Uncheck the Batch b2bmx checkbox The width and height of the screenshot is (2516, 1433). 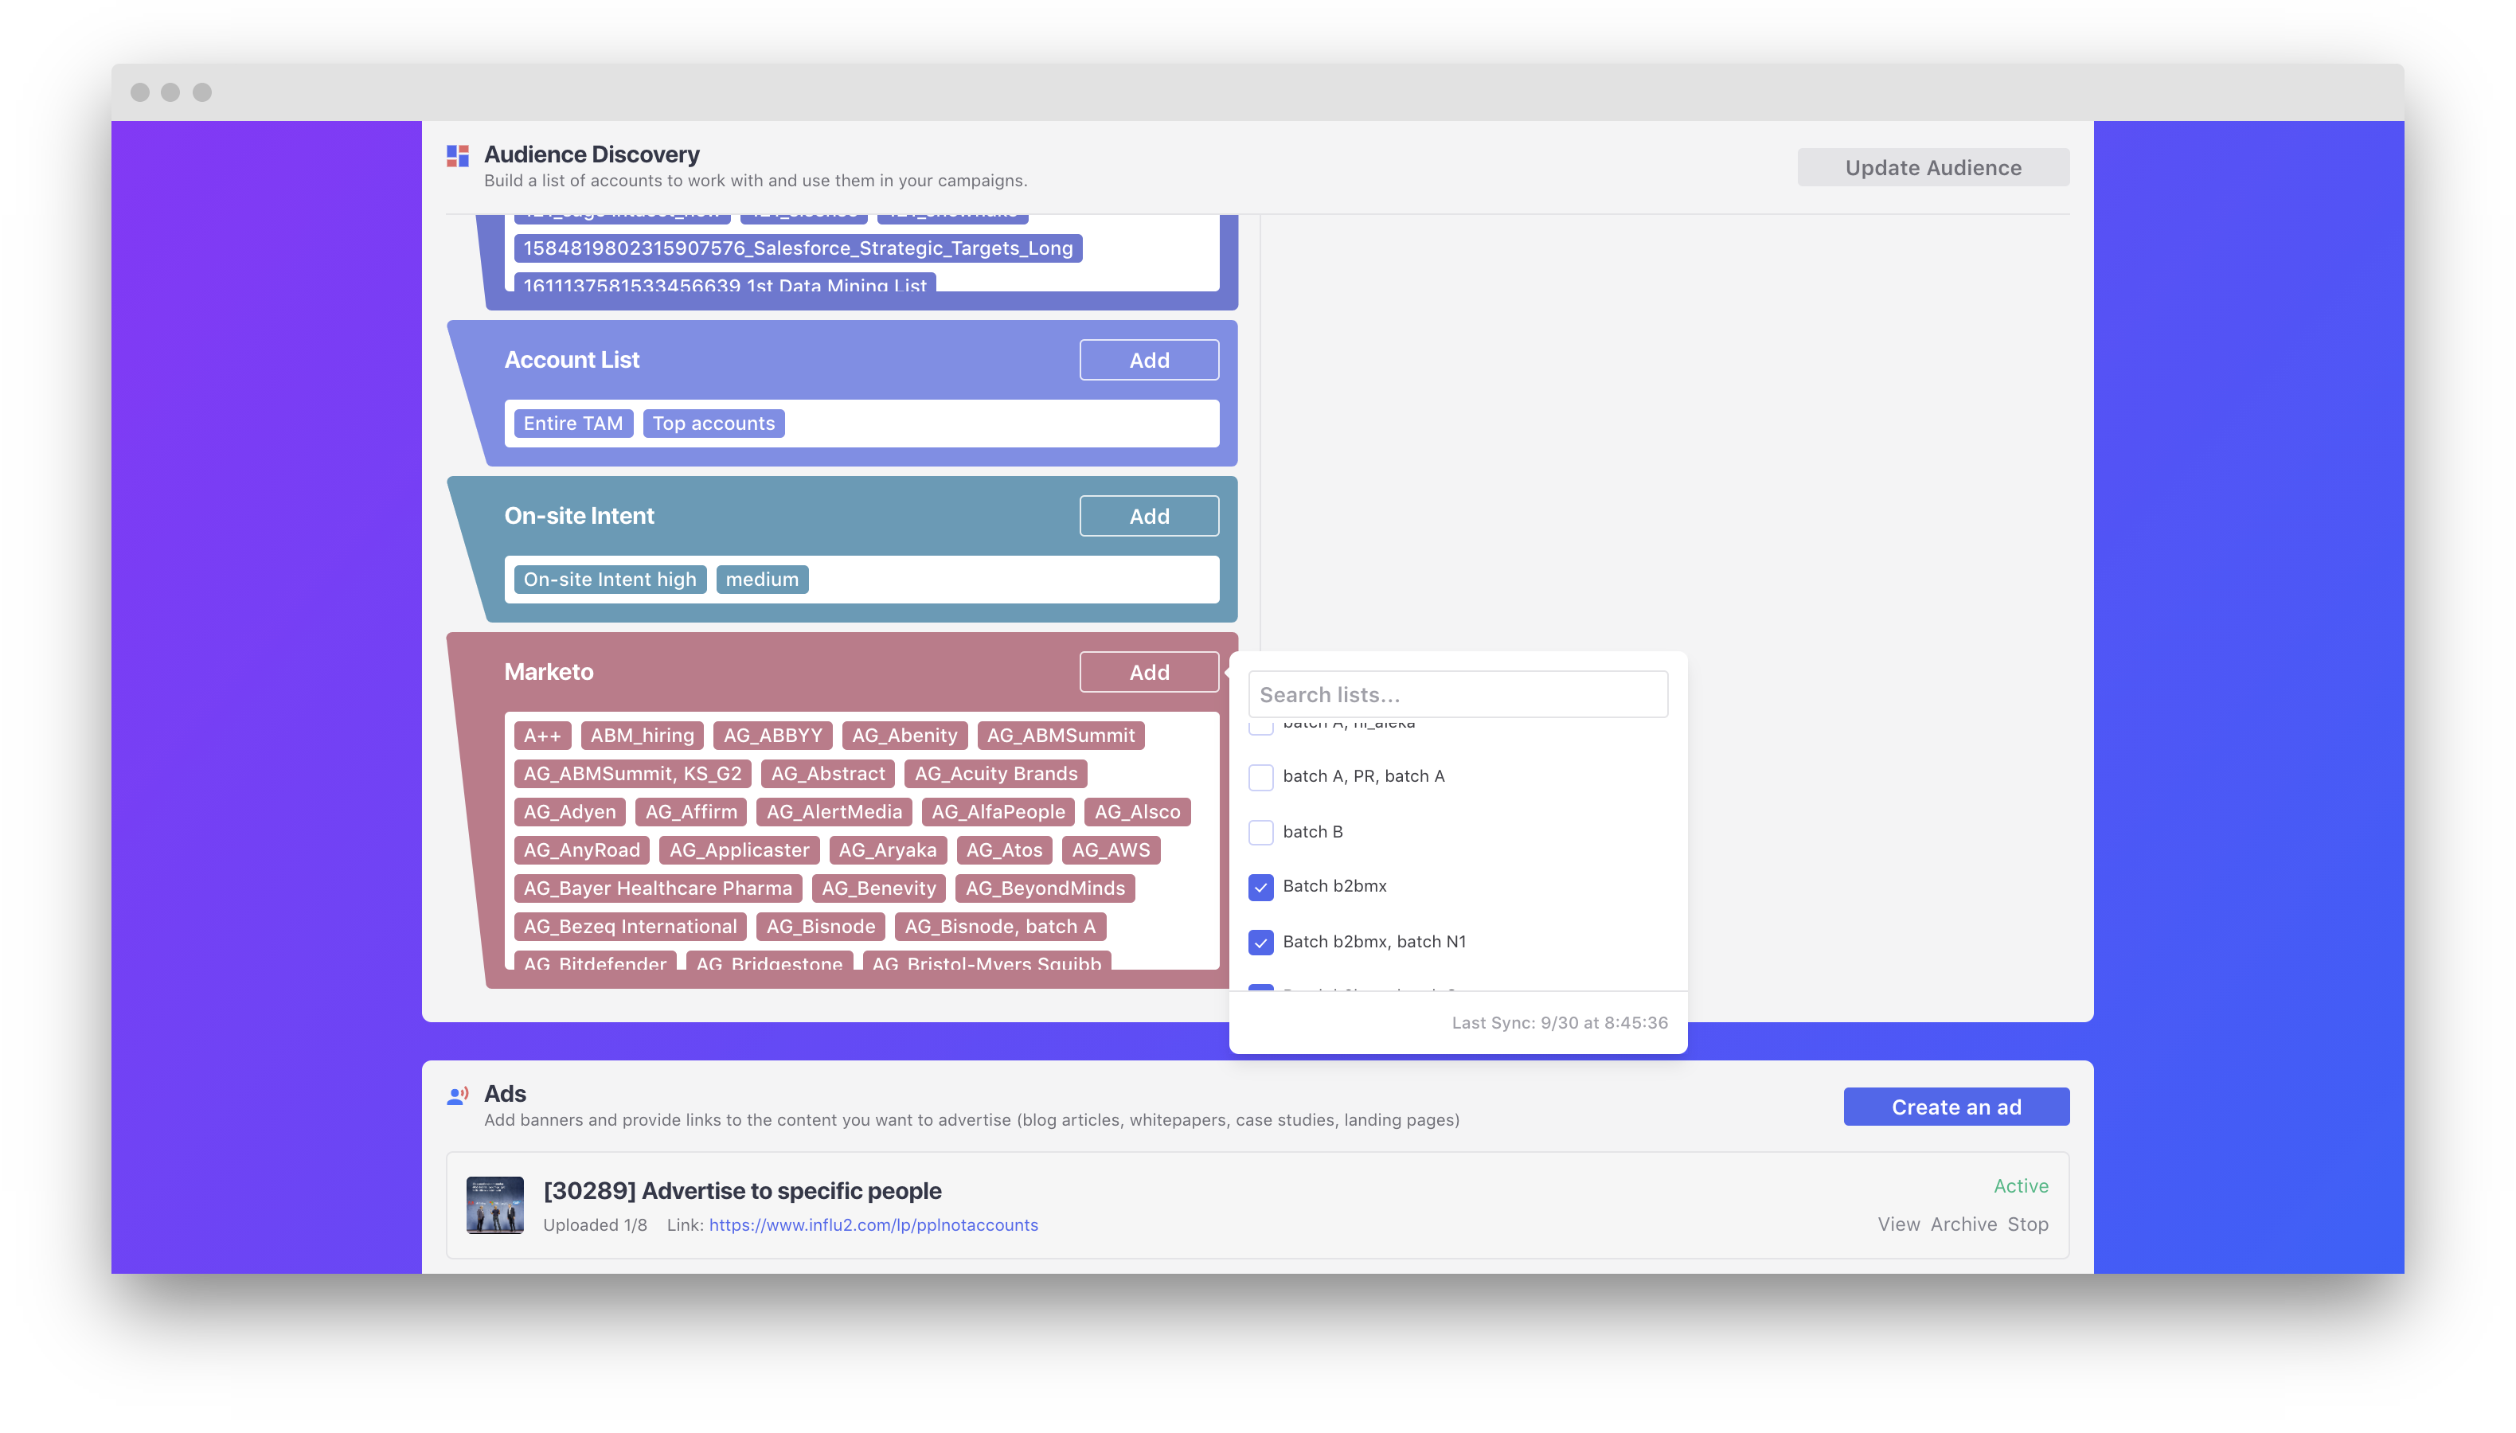(x=1260, y=887)
